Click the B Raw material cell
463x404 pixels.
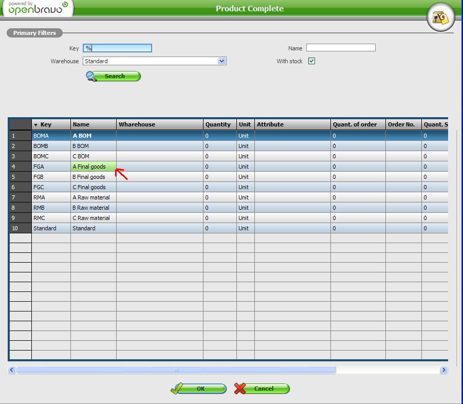(94, 208)
